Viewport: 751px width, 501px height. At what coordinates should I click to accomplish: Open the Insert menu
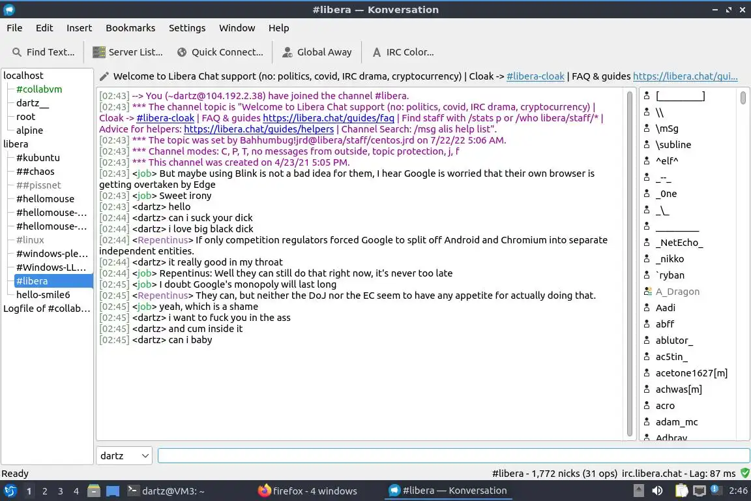click(79, 28)
